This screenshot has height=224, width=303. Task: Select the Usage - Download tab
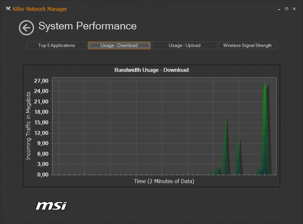(119, 45)
